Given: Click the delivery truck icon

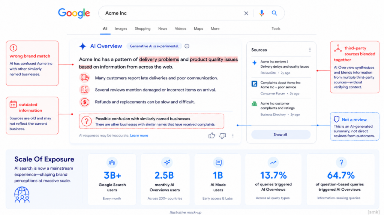Looking at the screenshot, I should point(85,78).
